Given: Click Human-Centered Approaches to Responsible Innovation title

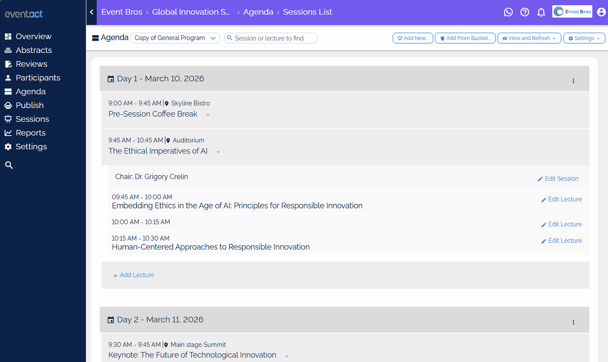Looking at the screenshot, I should [211, 247].
